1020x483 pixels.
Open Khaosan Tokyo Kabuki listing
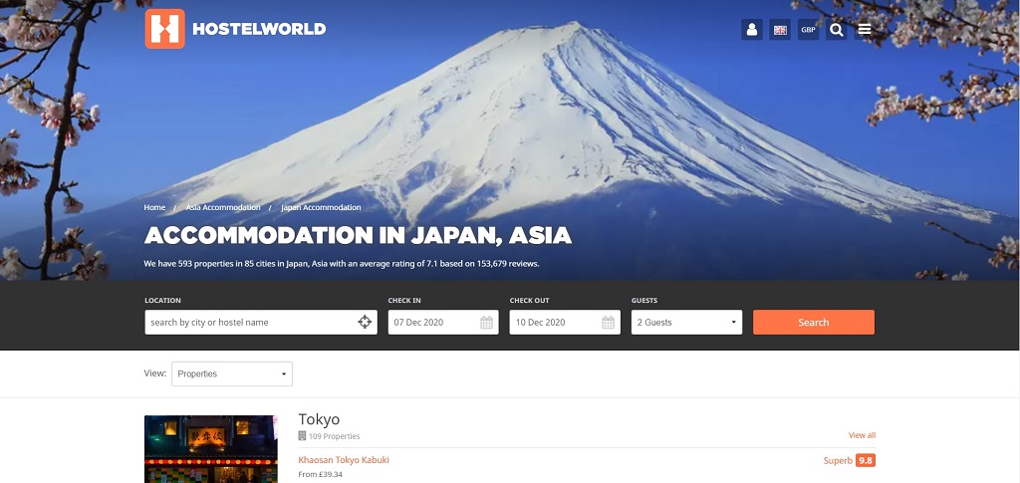click(x=344, y=460)
